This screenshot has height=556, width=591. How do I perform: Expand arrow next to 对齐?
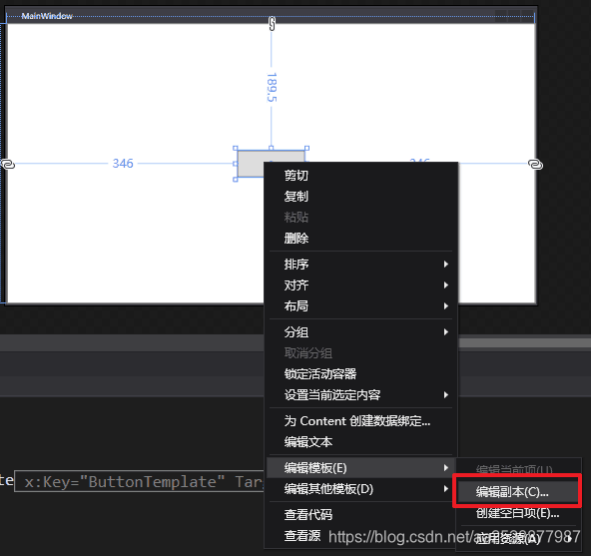click(x=446, y=284)
